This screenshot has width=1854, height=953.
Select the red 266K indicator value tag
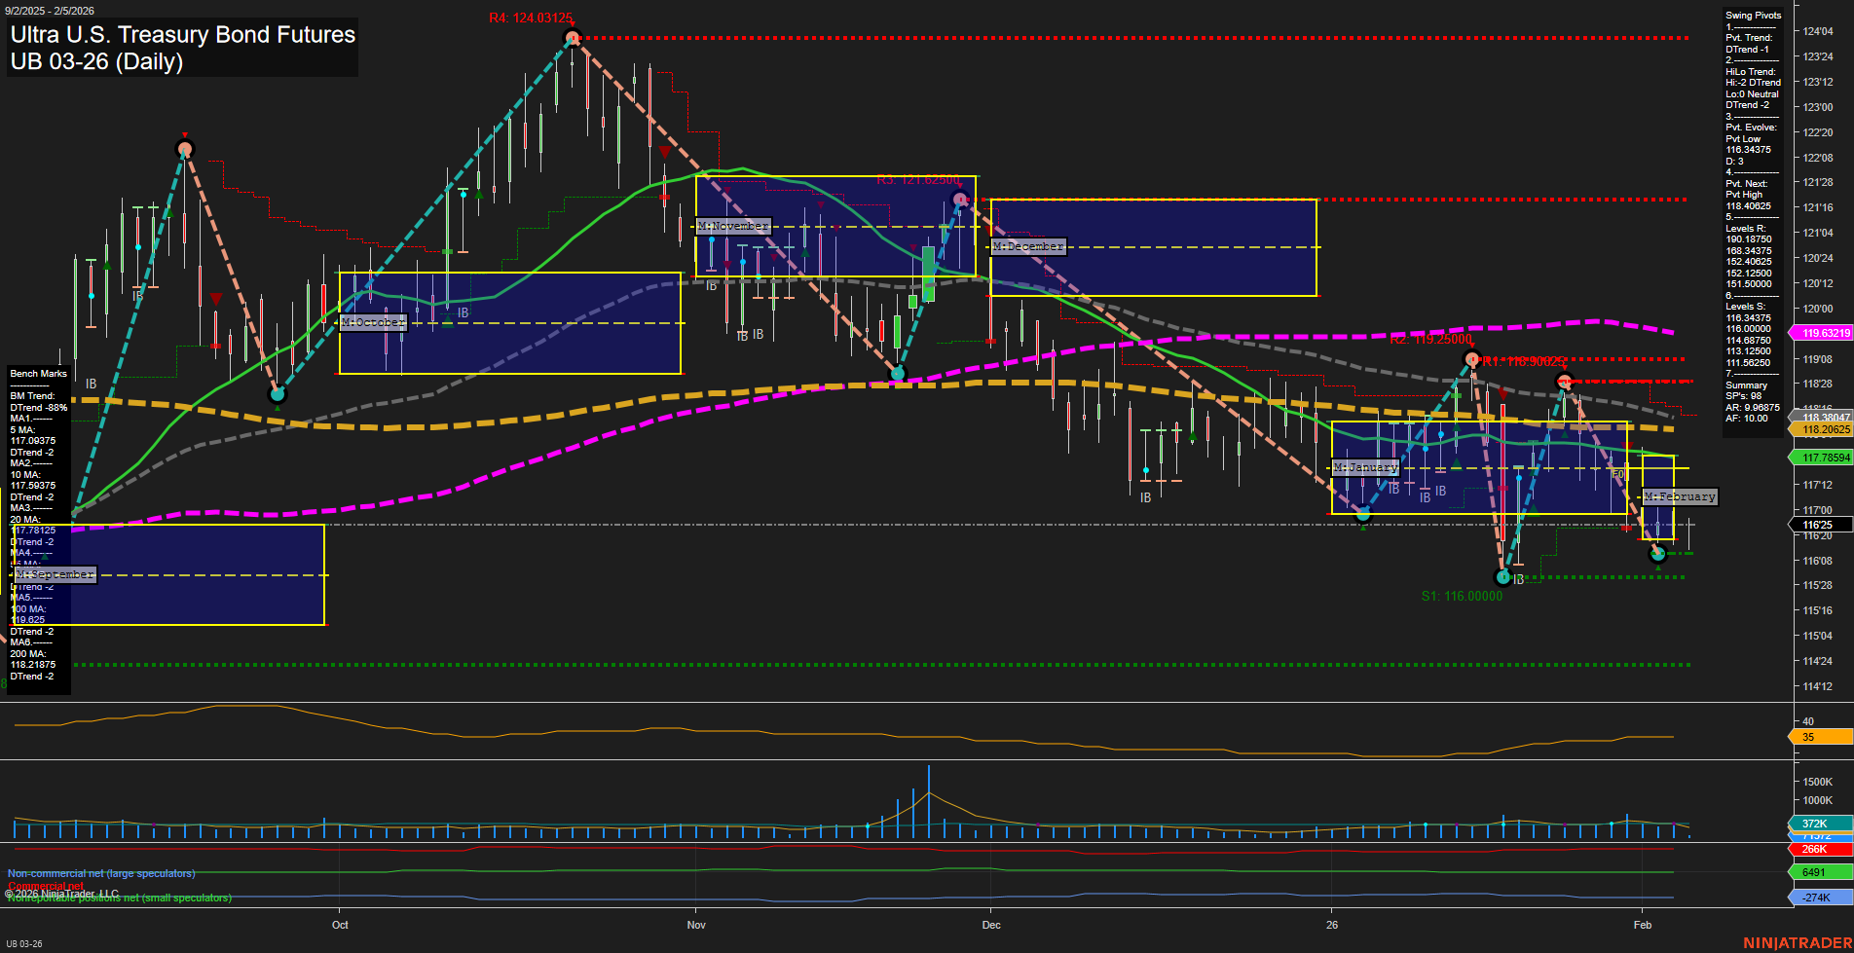[1819, 849]
